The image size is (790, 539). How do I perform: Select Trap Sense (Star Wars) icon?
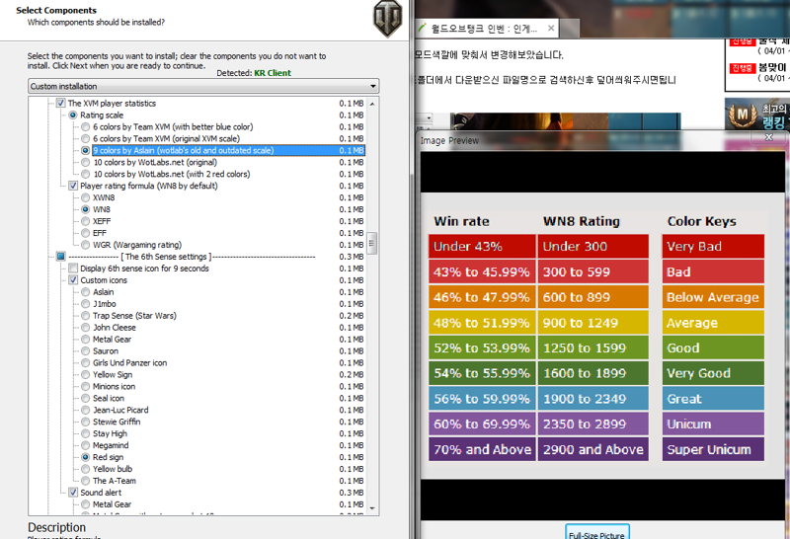click(x=86, y=316)
